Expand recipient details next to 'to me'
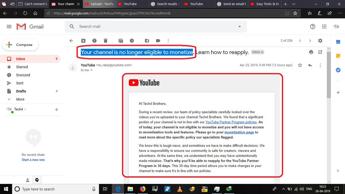Screen dimensions: 345x194 [x=91, y=70]
